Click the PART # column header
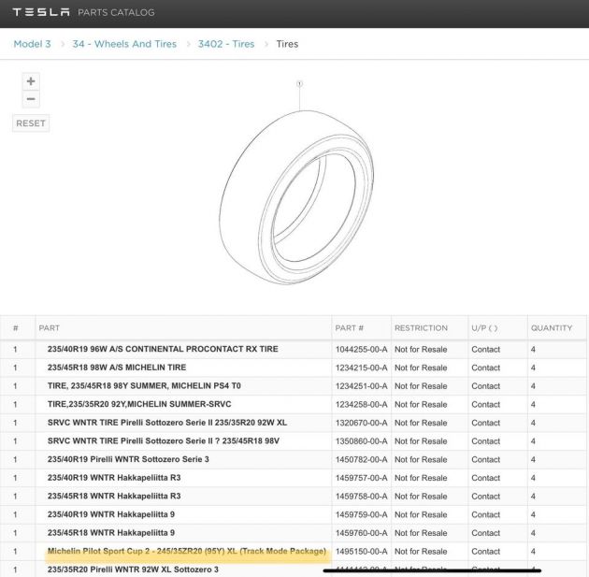This screenshot has width=589, height=577. (350, 328)
